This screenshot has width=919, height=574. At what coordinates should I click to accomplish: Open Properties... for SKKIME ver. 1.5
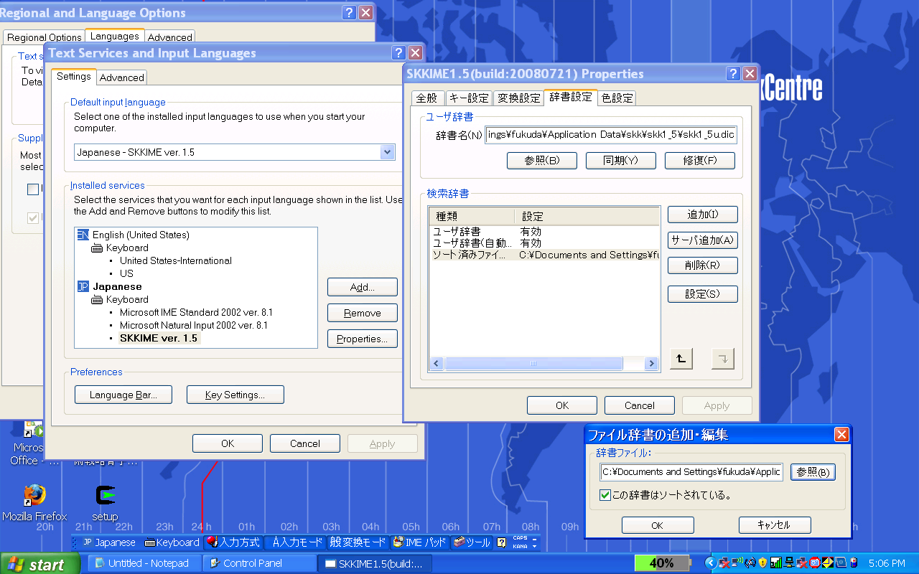[x=363, y=339]
